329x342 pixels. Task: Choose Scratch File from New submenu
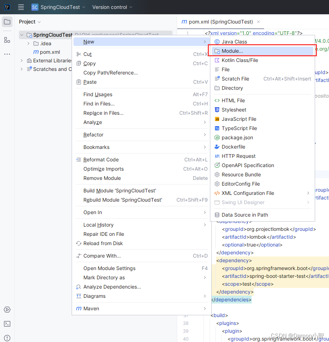(x=262, y=79)
